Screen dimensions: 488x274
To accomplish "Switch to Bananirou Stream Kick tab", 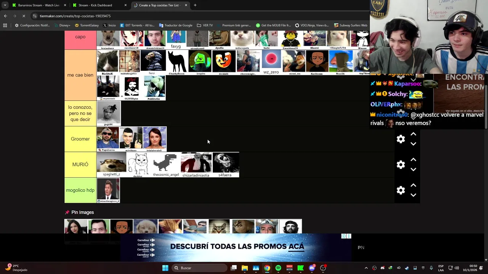I will coord(38,5).
